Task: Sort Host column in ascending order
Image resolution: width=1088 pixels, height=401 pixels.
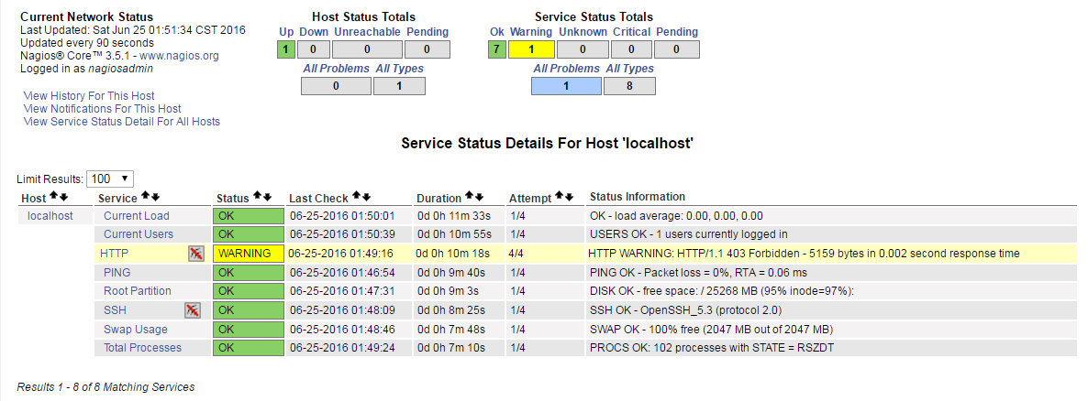Action: pos(53,197)
